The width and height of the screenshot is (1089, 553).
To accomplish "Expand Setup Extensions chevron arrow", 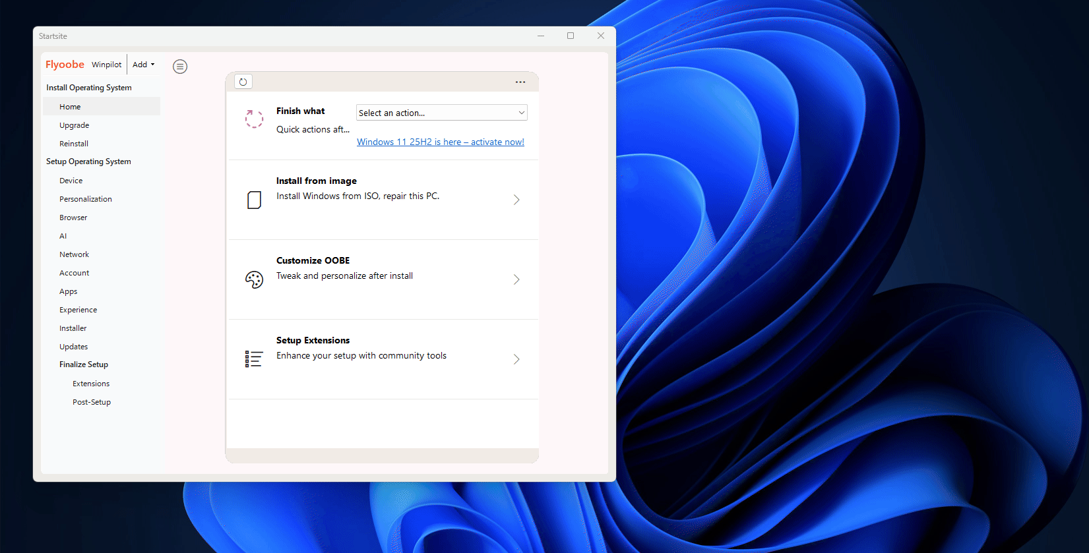I will click(516, 359).
